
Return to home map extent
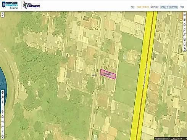(x=2, y=117)
